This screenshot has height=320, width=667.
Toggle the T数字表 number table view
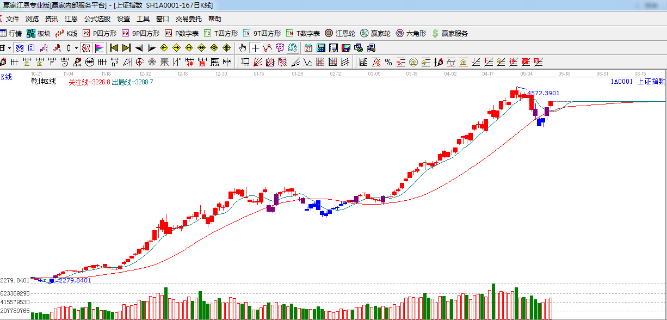[x=304, y=33]
